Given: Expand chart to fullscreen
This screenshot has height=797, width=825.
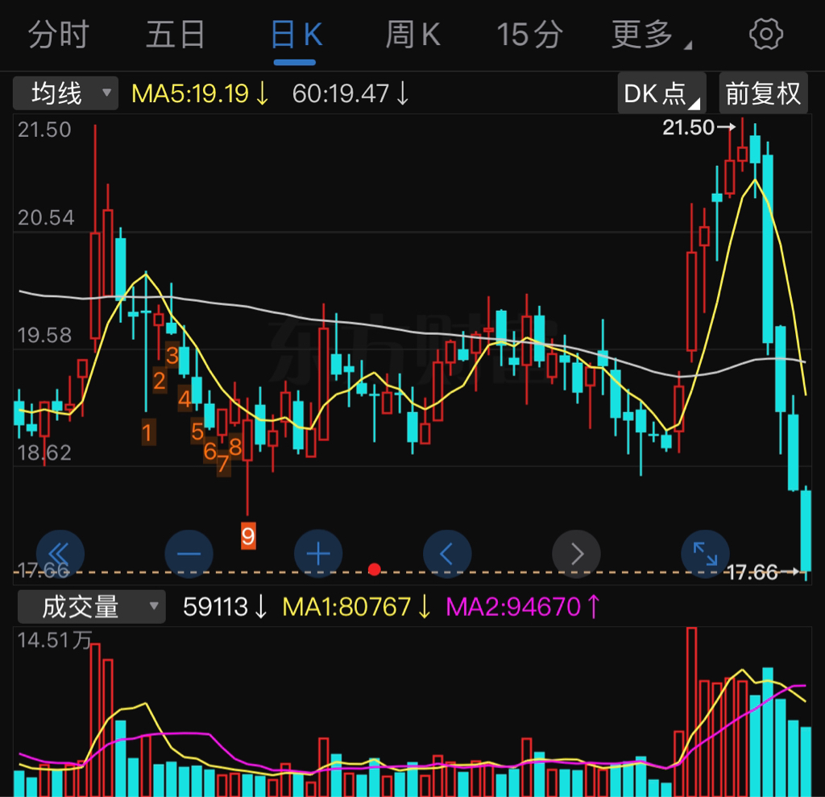Looking at the screenshot, I should click(x=705, y=554).
